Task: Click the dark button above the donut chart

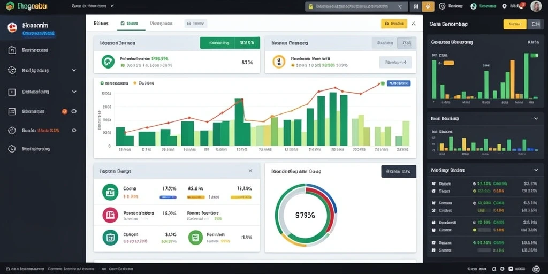Action: pos(398,171)
